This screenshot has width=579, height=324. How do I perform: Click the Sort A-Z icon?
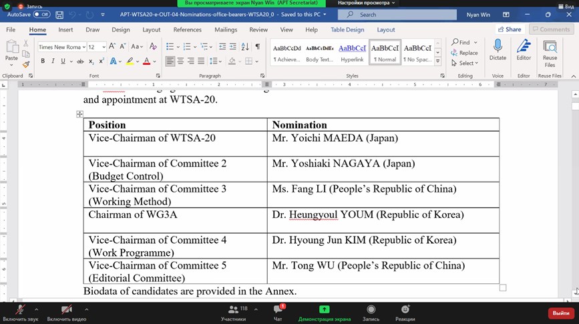(x=245, y=47)
